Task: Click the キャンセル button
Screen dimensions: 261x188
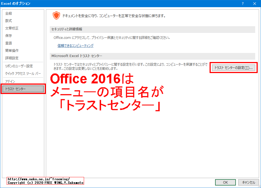Action: click(248, 182)
